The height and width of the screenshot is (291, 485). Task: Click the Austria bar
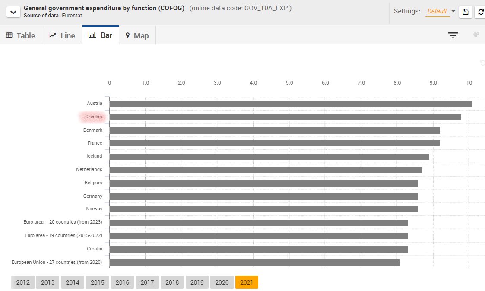[x=291, y=104]
